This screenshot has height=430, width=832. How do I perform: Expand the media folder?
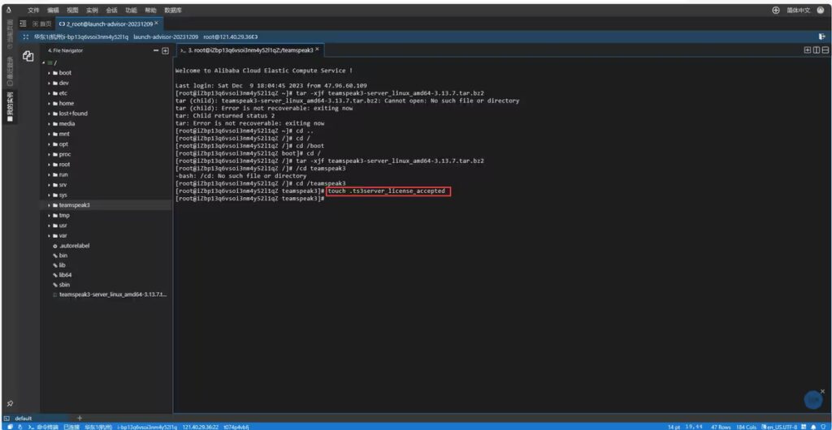49,124
